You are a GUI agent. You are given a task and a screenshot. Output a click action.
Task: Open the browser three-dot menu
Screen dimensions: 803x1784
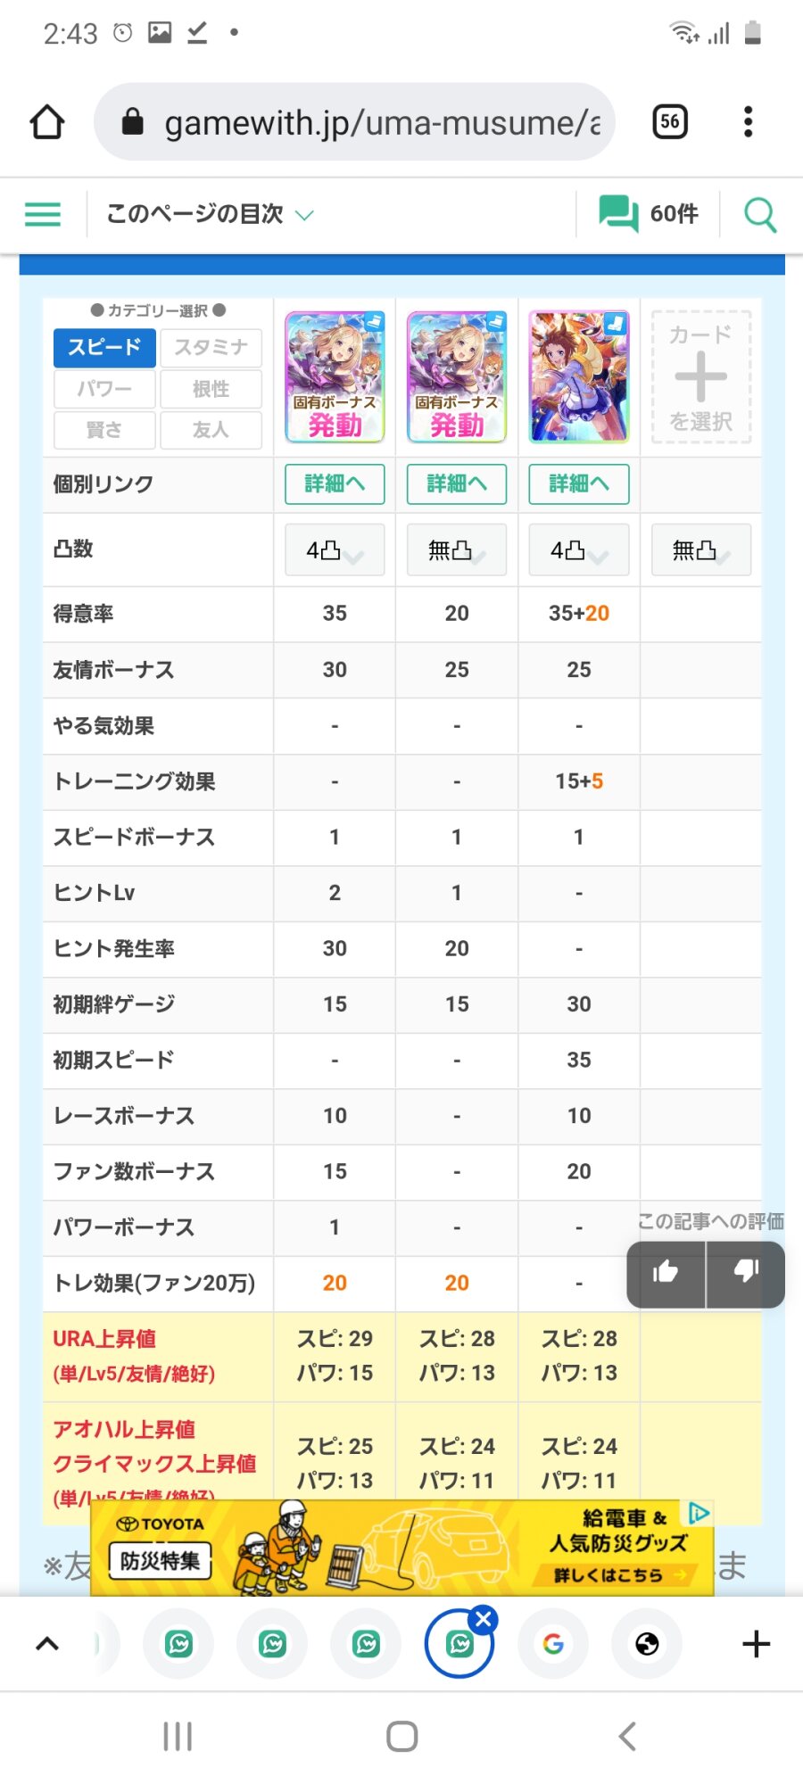click(748, 122)
